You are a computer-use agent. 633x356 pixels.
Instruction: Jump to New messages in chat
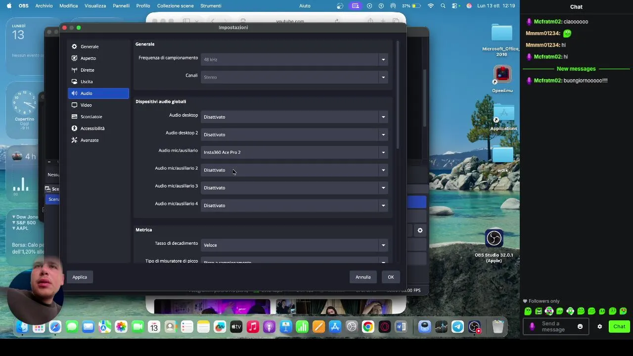pyautogui.click(x=576, y=69)
